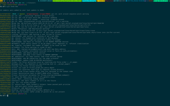Click the 'update SLAB ALLOCATOR maintainers' commit

(26, 60)
